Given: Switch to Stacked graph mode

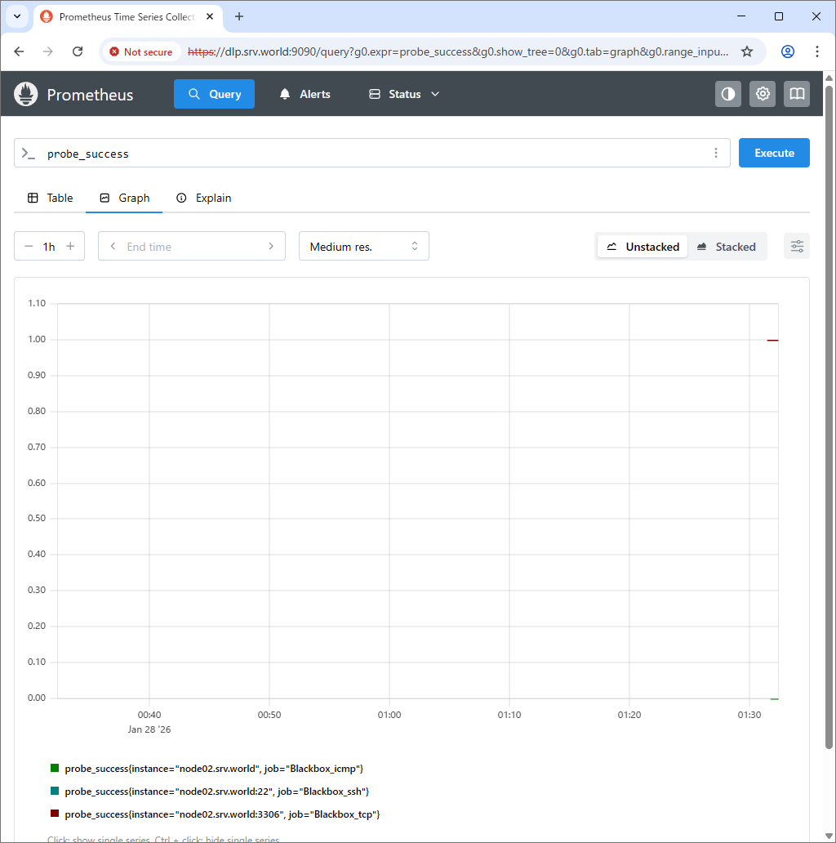Looking at the screenshot, I should [x=726, y=247].
